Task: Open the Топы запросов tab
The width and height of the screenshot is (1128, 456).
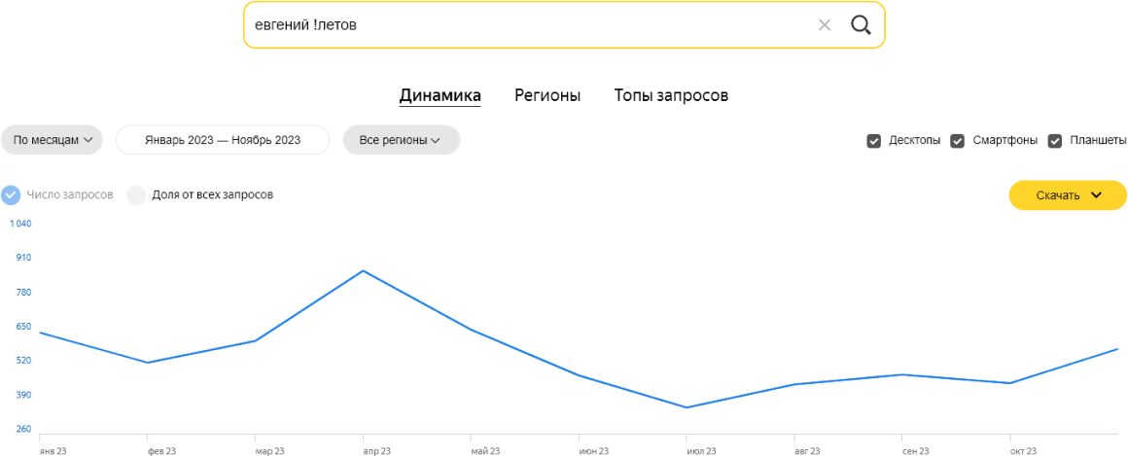Action: click(671, 95)
